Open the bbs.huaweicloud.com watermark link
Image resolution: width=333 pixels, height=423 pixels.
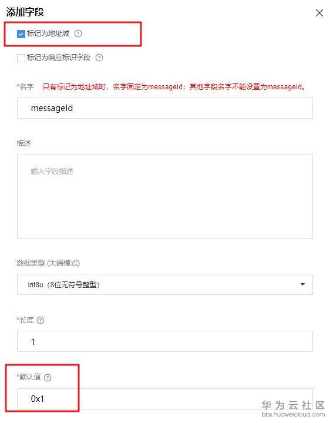[293, 414]
